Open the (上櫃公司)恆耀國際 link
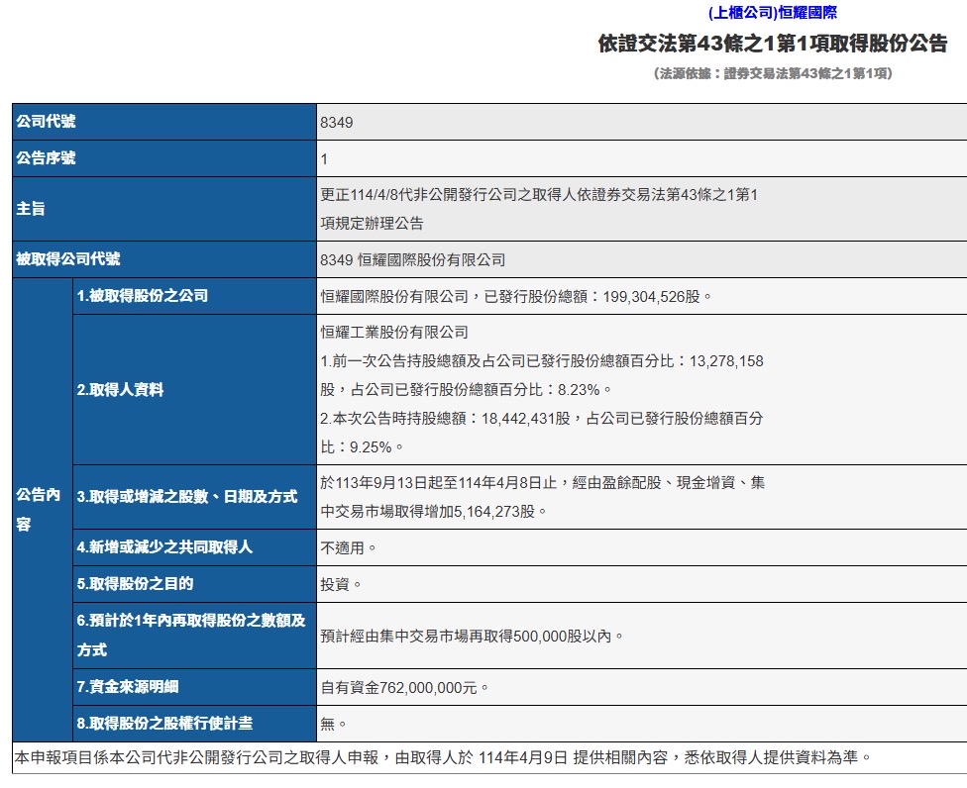967x788 pixels. (x=772, y=12)
